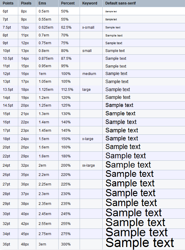Click the 145% value

point(66,131)
